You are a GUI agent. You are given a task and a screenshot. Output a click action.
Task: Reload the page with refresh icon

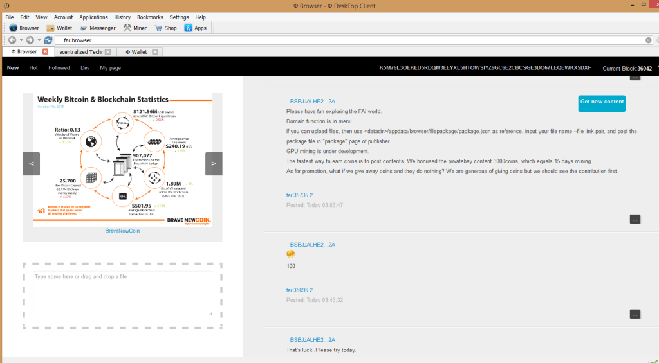click(48, 40)
